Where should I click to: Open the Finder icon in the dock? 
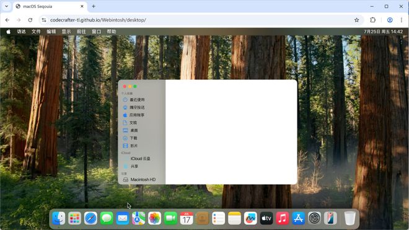(x=58, y=218)
